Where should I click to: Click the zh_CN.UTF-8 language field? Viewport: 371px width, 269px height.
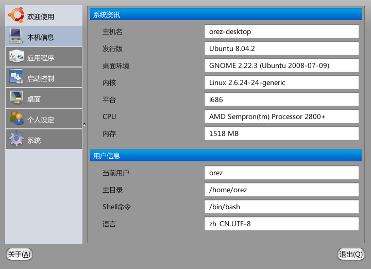(281, 224)
